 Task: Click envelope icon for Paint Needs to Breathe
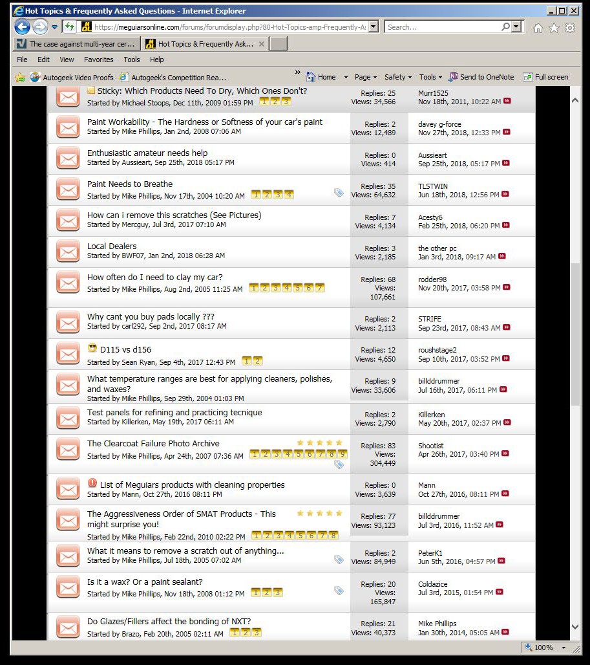[x=68, y=190]
